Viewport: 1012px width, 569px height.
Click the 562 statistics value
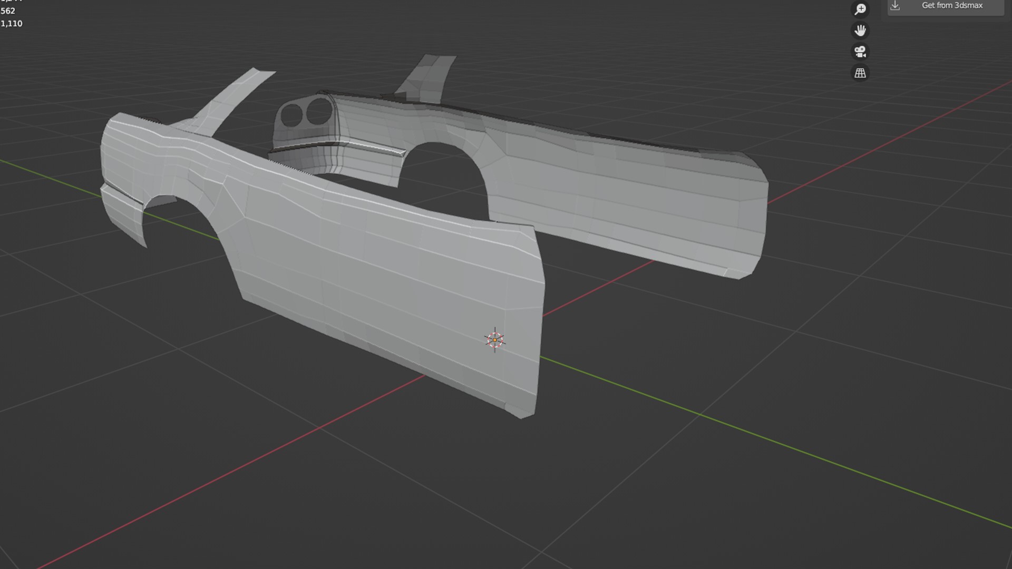[8, 11]
